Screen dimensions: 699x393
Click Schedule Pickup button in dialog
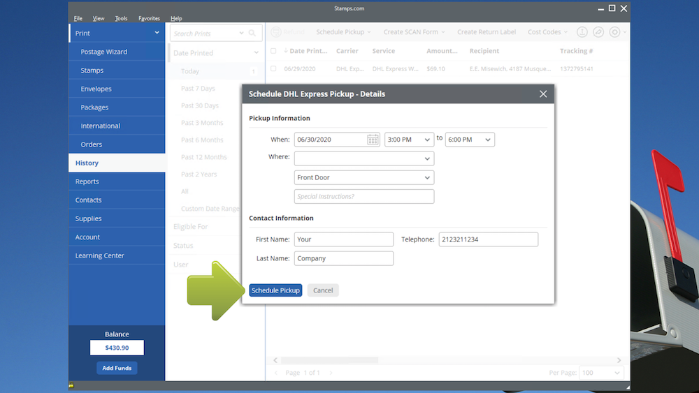pyautogui.click(x=275, y=290)
